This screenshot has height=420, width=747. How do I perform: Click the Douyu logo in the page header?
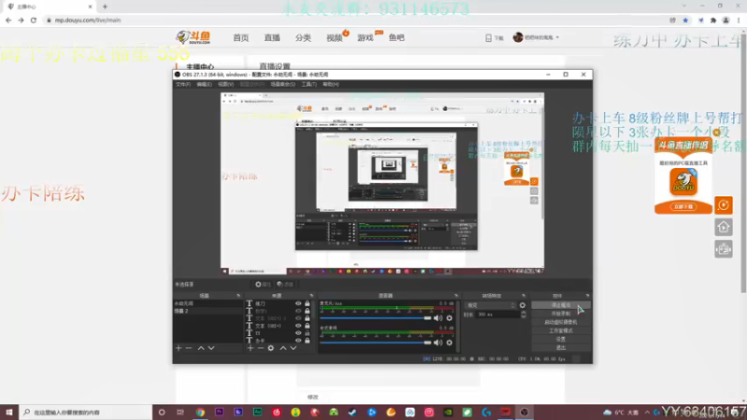(x=193, y=37)
